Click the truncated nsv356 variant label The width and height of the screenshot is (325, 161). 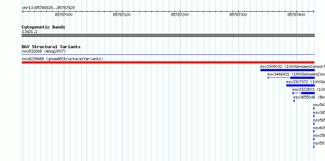click(x=319, y=135)
